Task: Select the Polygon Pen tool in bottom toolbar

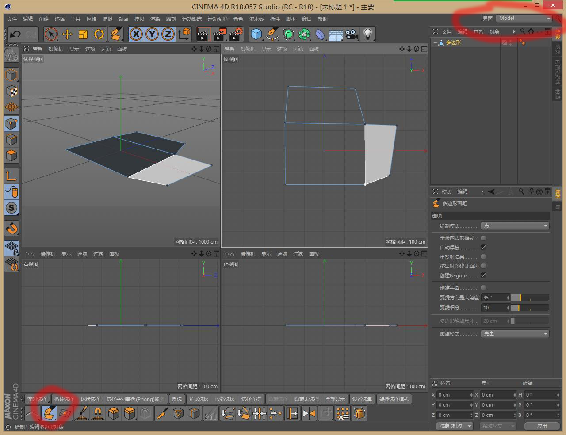Action: click(49, 414)
